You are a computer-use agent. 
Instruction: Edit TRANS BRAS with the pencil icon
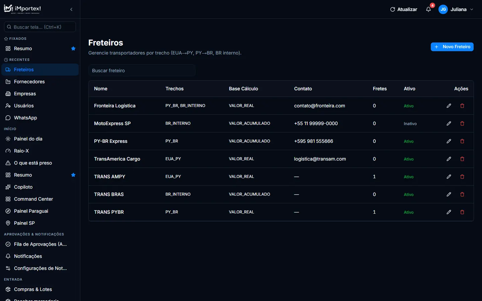(x=449, y=194)
